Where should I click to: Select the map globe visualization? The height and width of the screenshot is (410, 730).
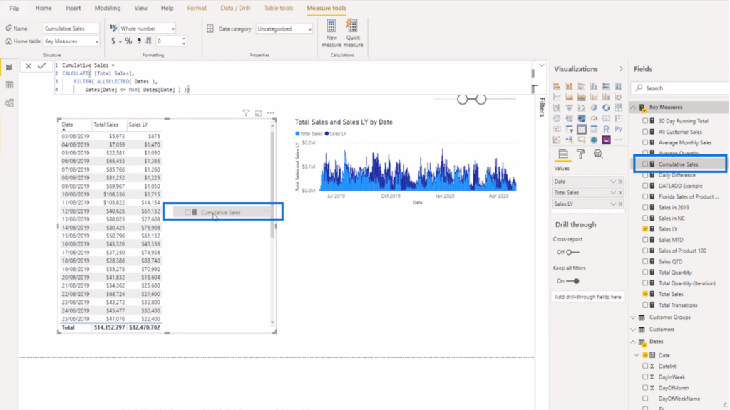point(557,118)
